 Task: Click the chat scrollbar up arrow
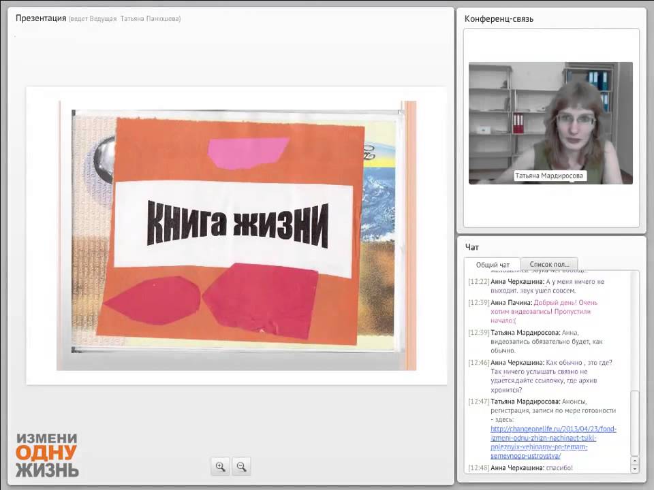tap(635, 461)
